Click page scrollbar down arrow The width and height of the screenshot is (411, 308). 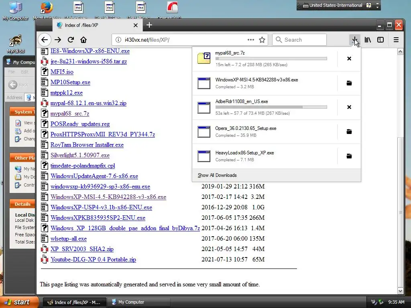(x=400, y=291)
